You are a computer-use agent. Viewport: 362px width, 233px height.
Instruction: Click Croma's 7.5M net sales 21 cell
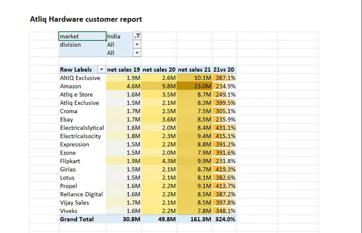(194, 111)
